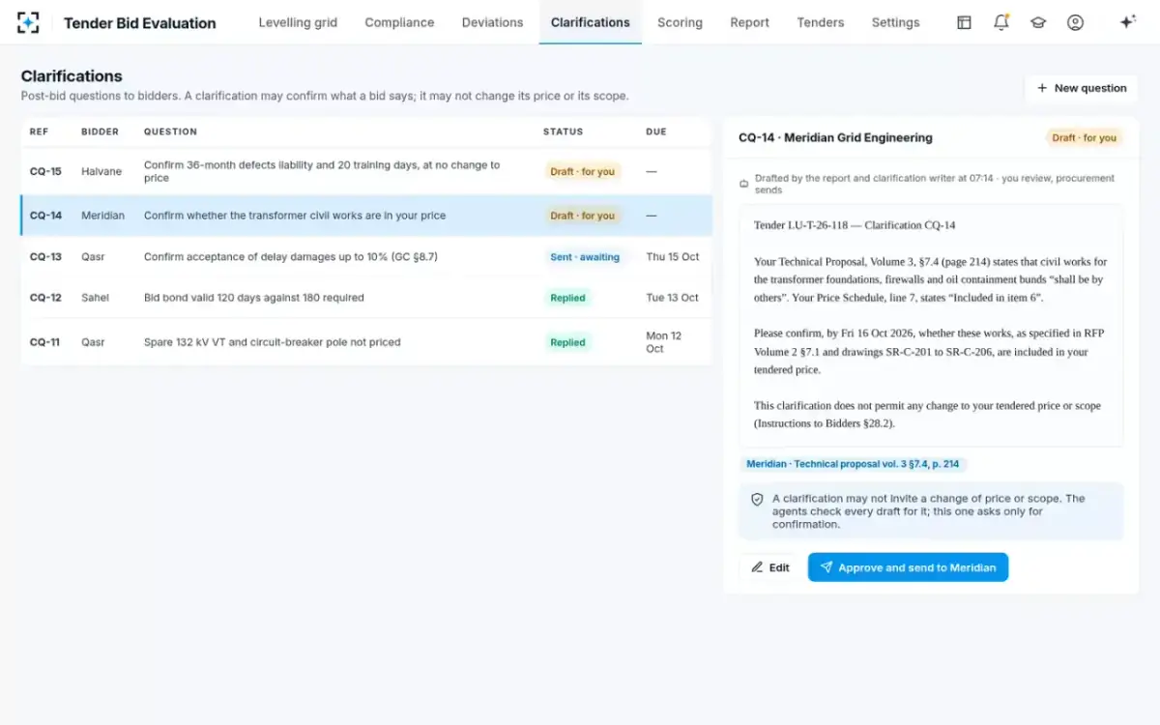This screenshot has height=725, width=1160.
Task: Click the clarification letter text body
Action: [x=931, y=325]
